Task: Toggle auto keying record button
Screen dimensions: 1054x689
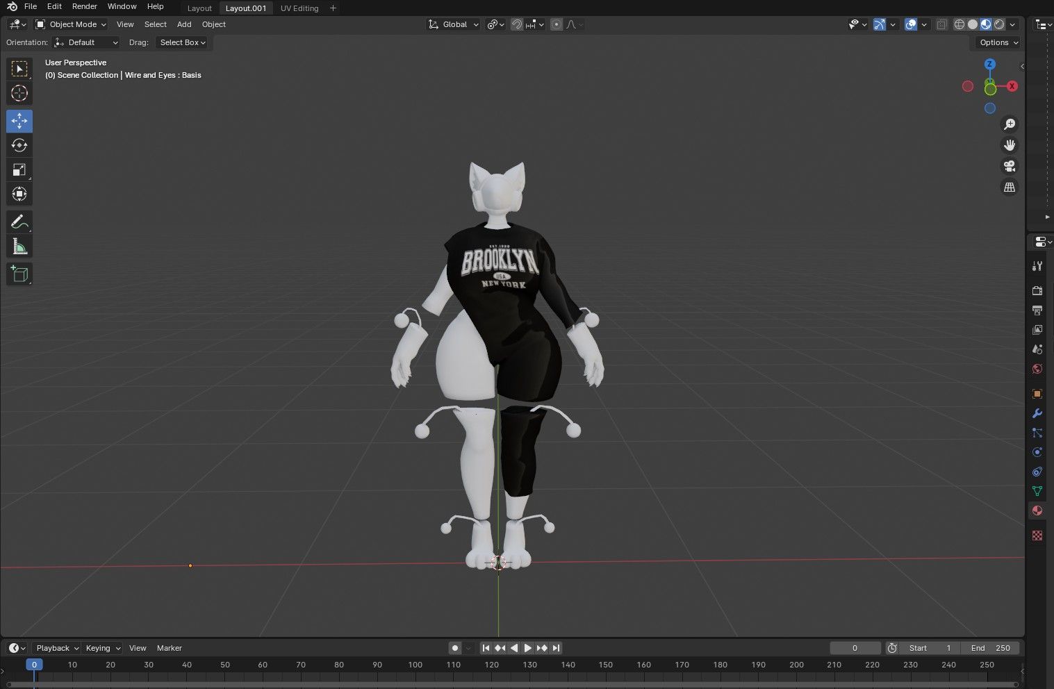Action: (455, 648)
